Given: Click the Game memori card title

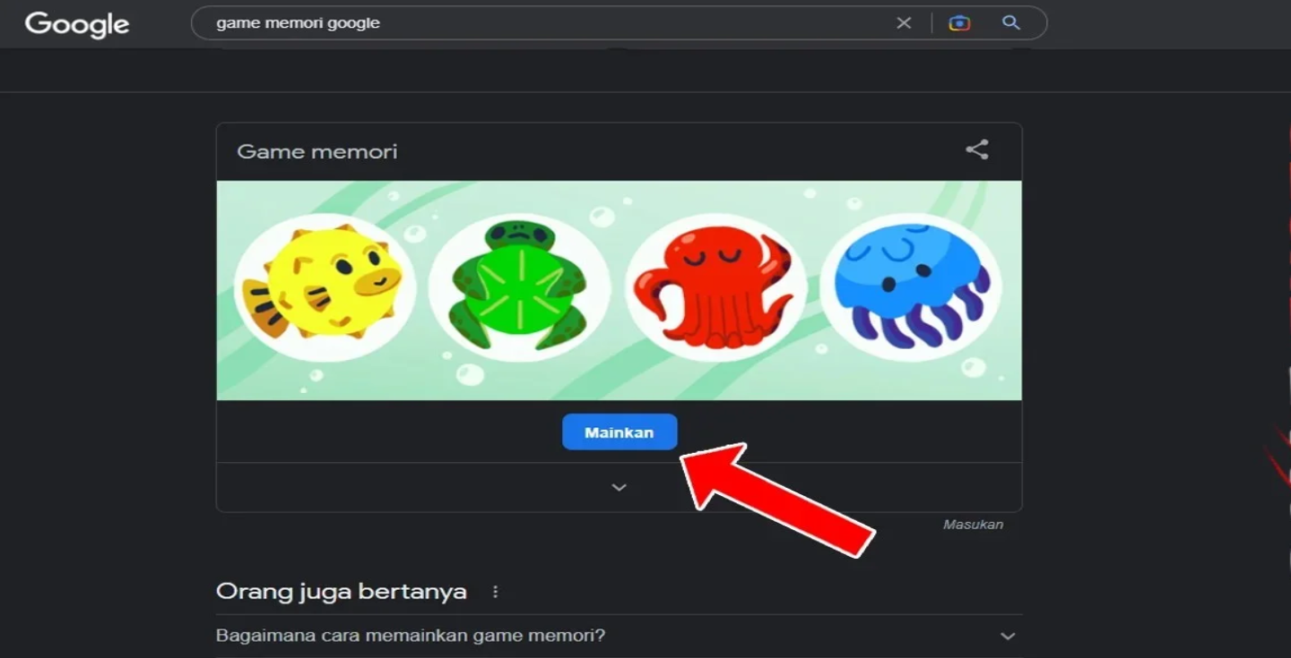Looking at the screenshot, I should (x=316, y=151).
